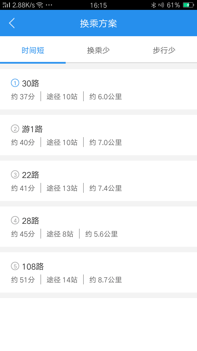
Task: Tap the Bluetooth status icon
Action: coord(153,5)
